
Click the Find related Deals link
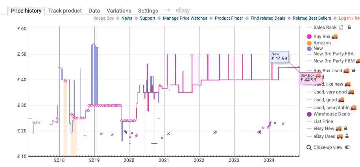coord(267,18)
